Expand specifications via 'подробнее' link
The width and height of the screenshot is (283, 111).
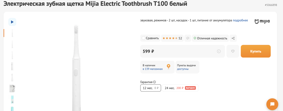(x=240, y=20)
